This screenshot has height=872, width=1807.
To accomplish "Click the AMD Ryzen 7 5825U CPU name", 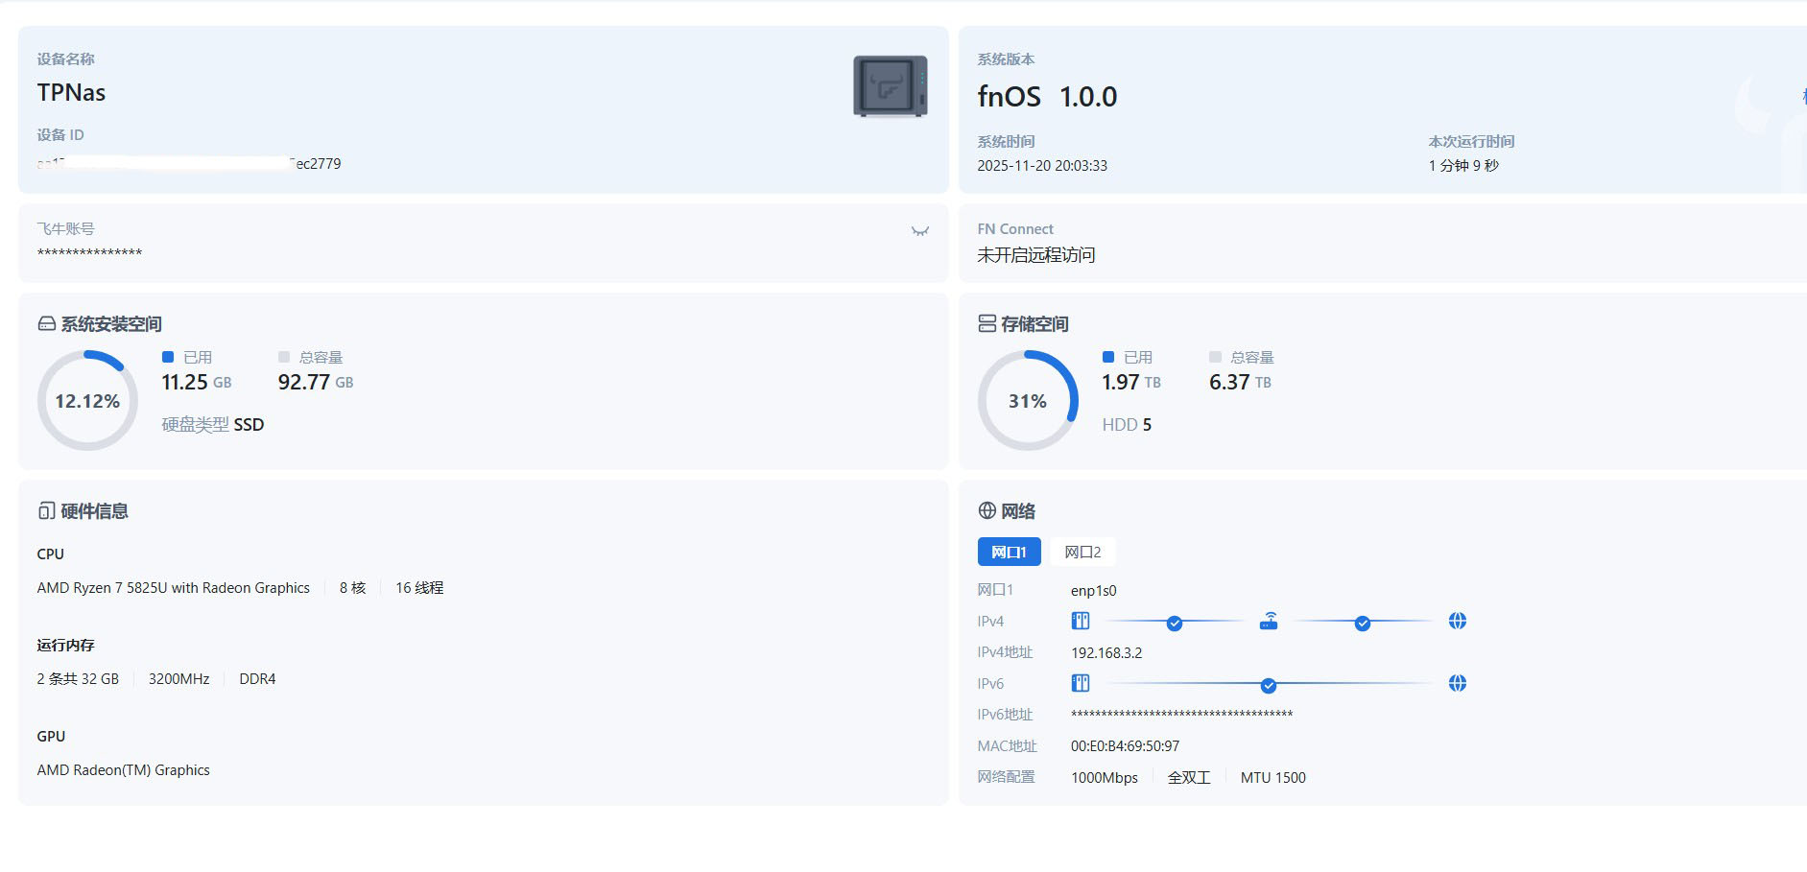I will pos(174,588).
